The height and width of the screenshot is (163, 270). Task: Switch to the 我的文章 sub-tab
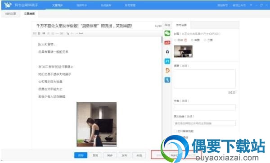point(10,14)
